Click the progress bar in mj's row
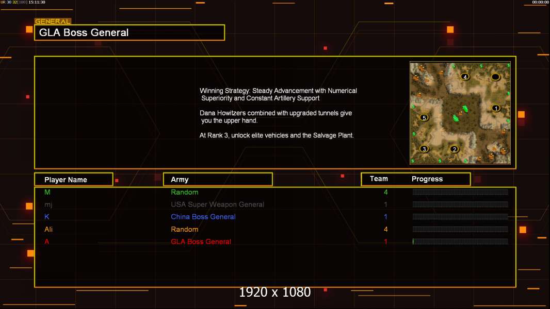The height and width of the screenshot is (309, 550). (460, 204)
